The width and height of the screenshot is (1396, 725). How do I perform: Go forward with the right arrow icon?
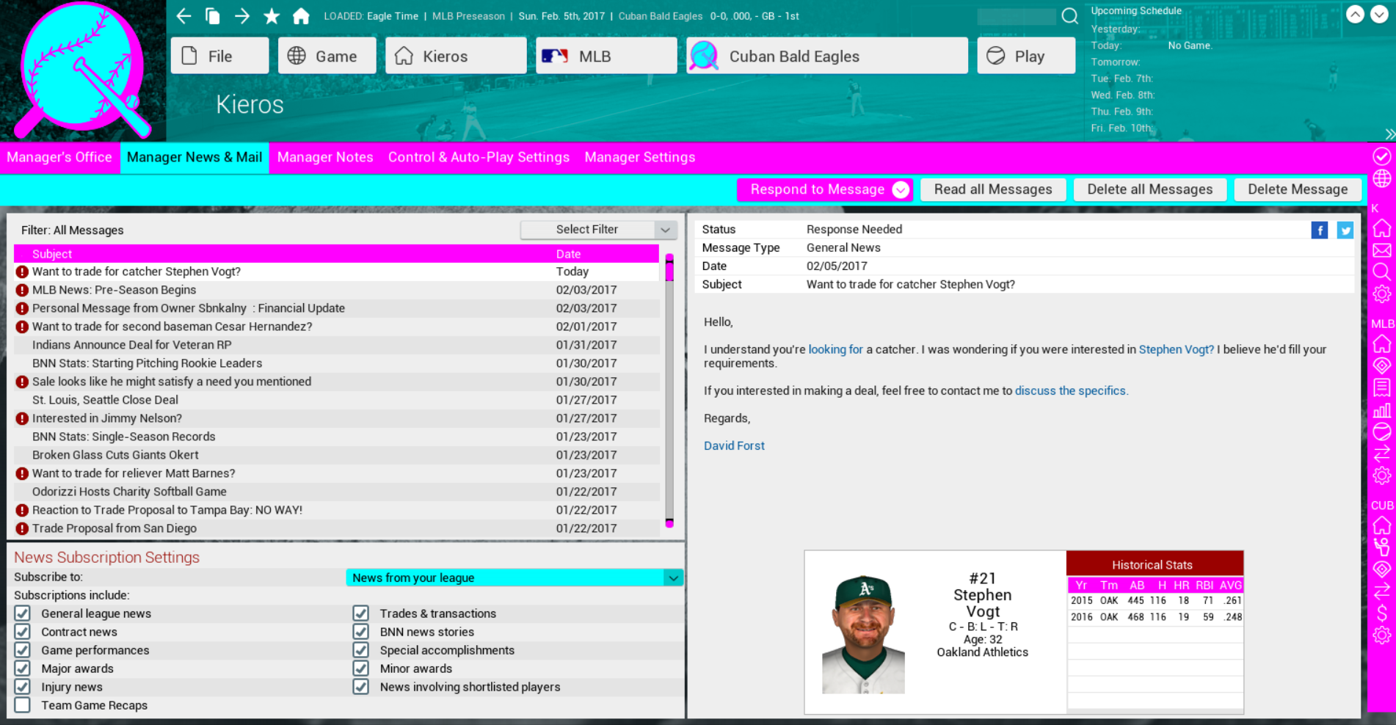point(242,16)
